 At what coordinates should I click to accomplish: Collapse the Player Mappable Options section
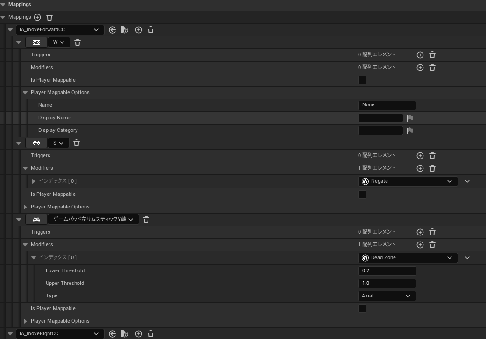click(x=25, y=92)
